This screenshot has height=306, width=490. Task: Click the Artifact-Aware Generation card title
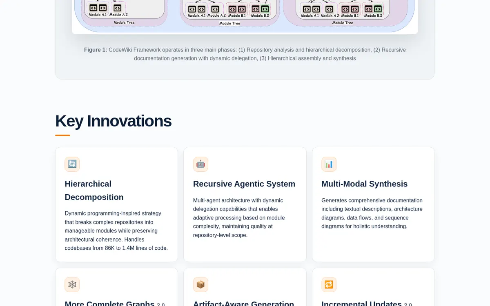click(243, 303)
